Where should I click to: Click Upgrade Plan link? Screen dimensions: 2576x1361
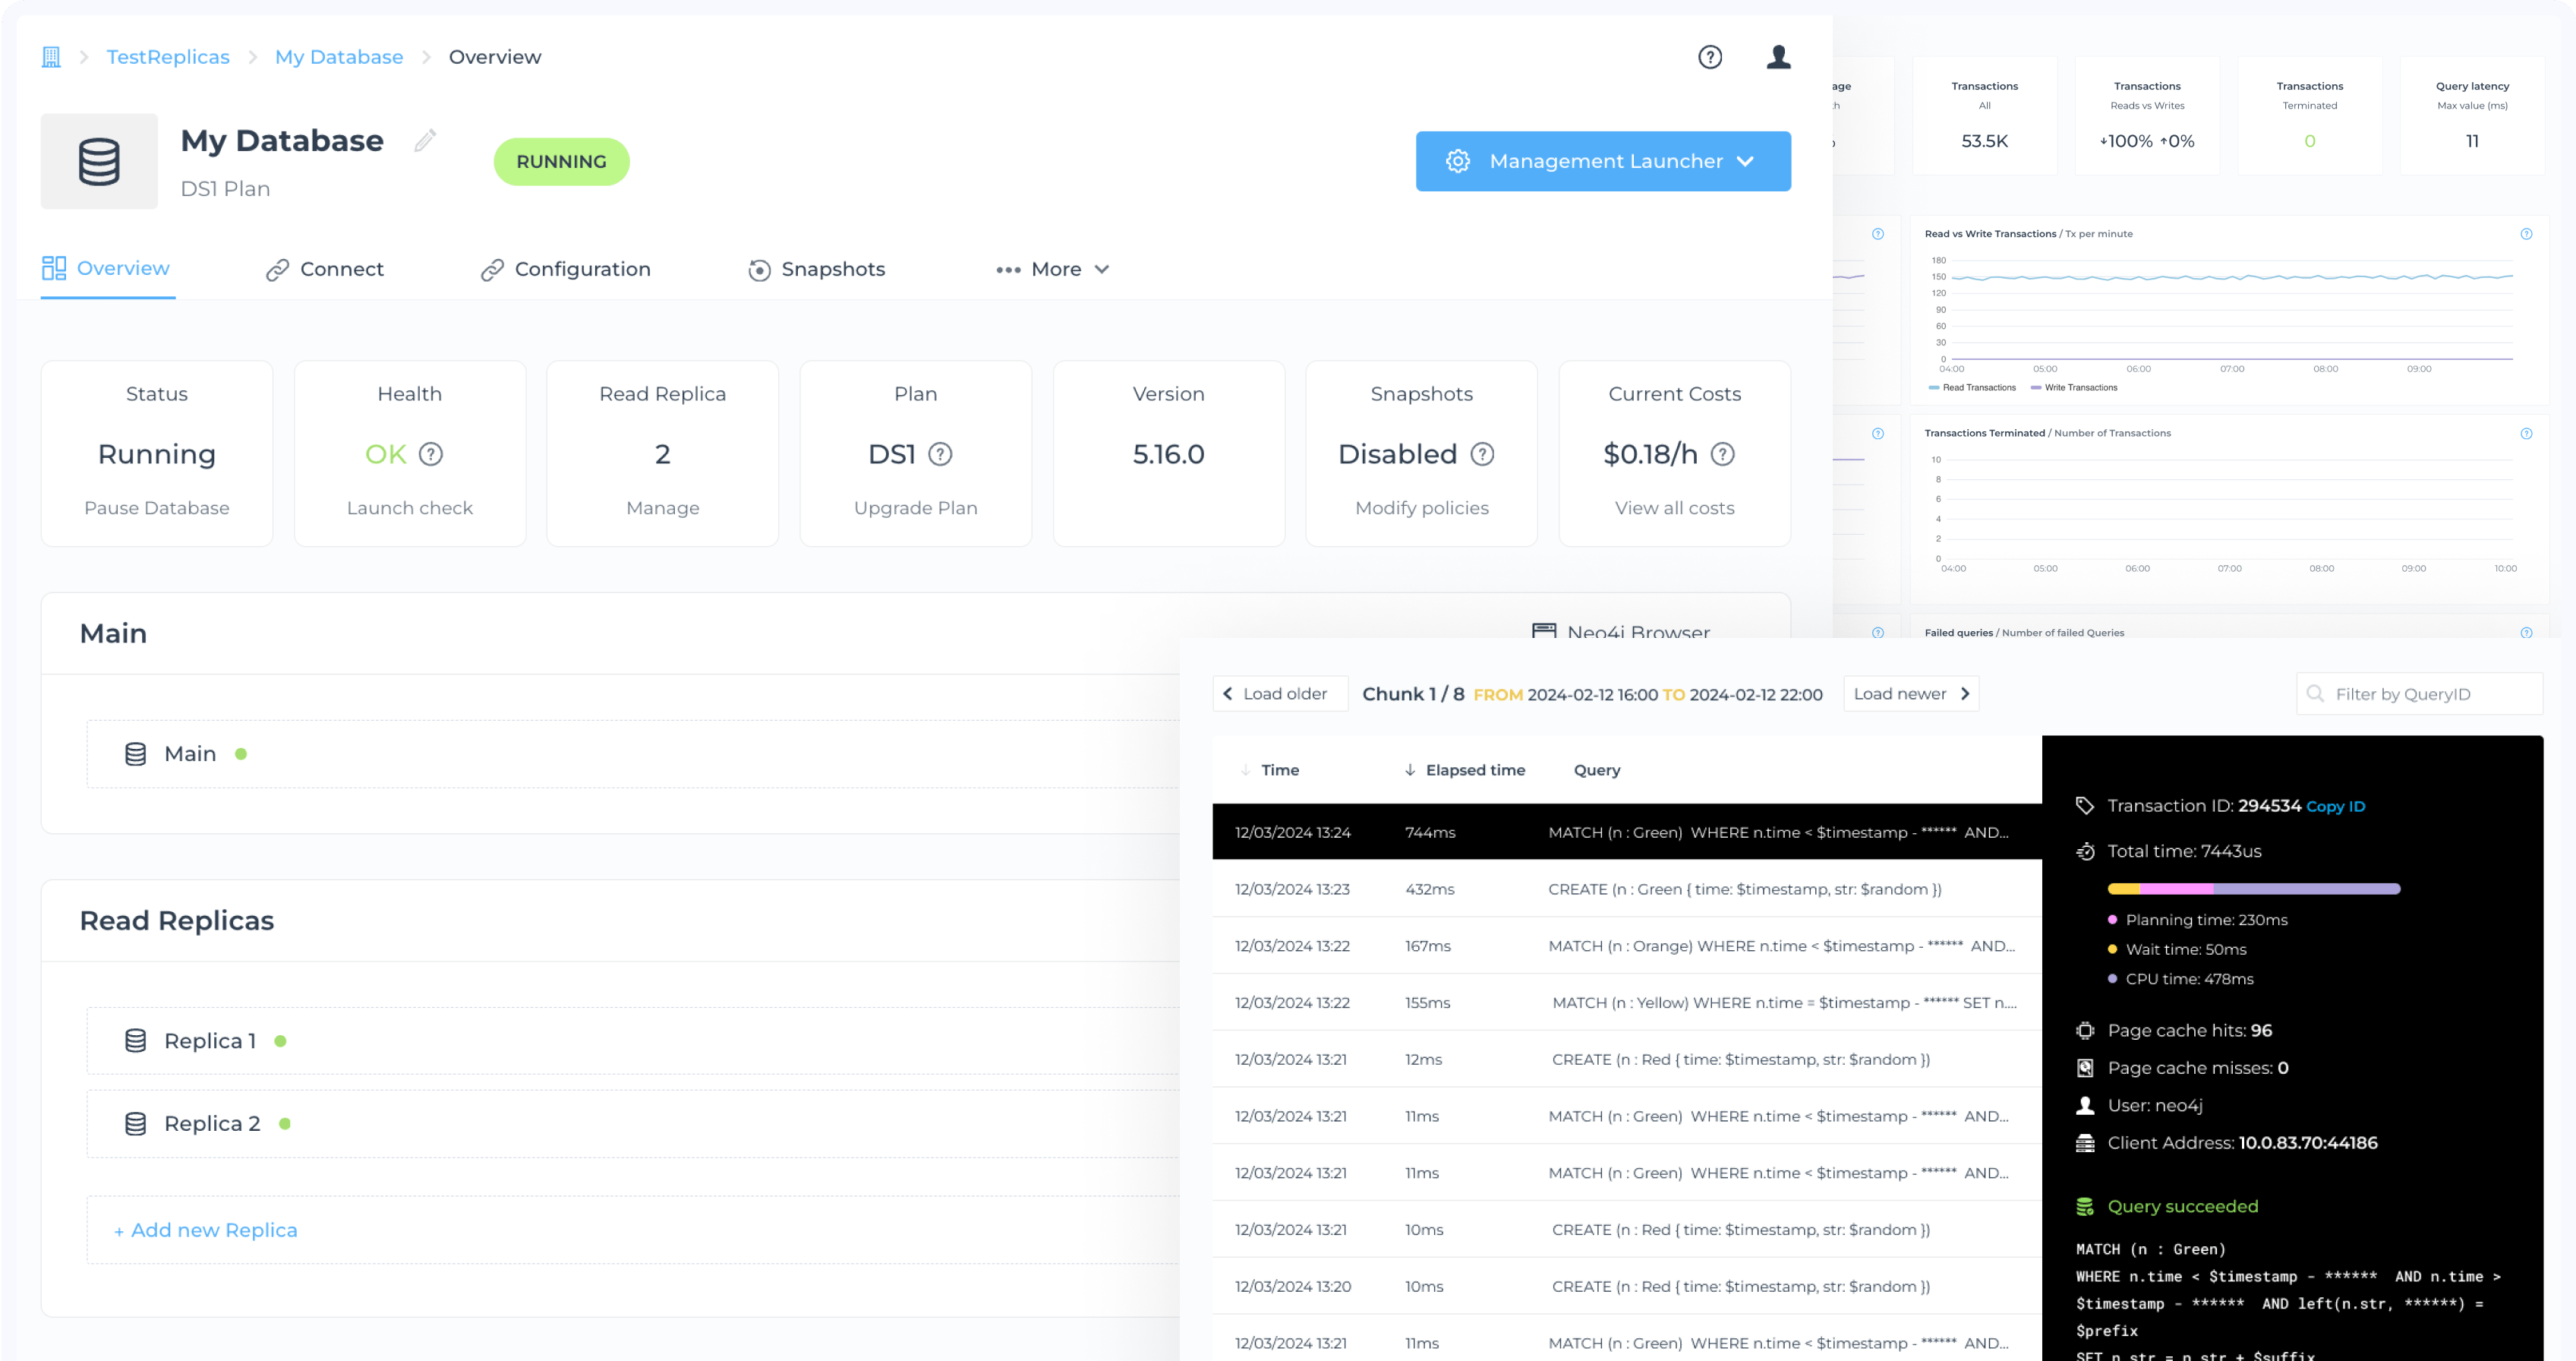[x=916, y=507]
